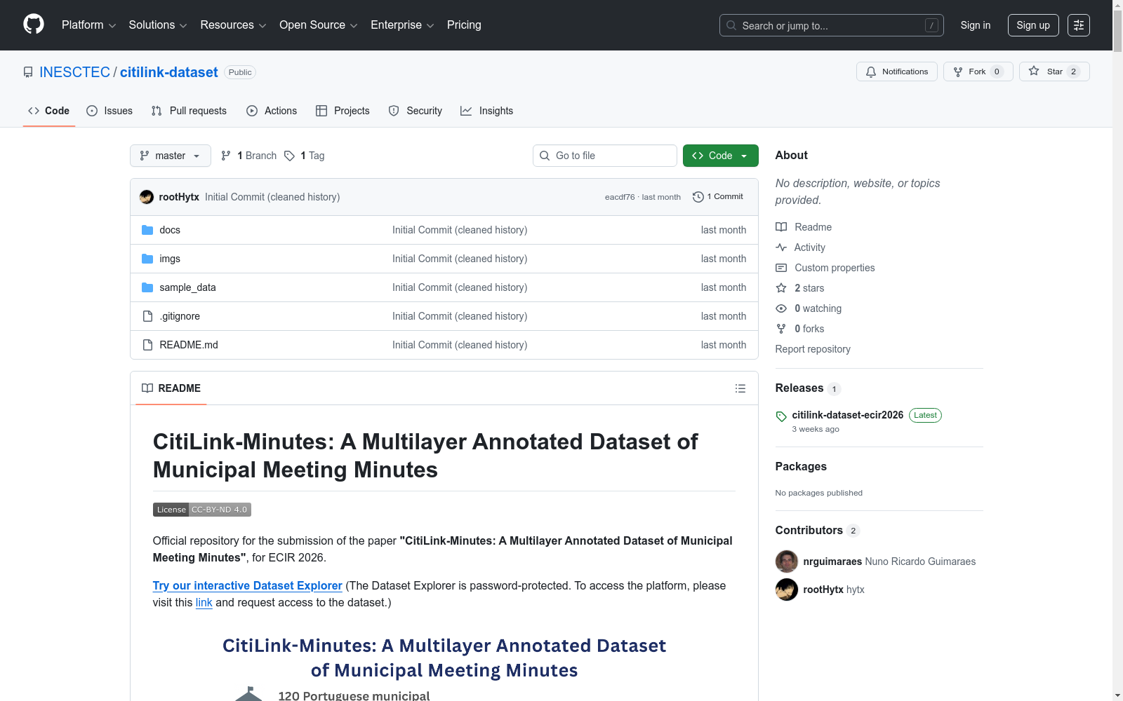1123x701 pixels.
Task: Click the Notifications button
Action: (x=897, y=72)
